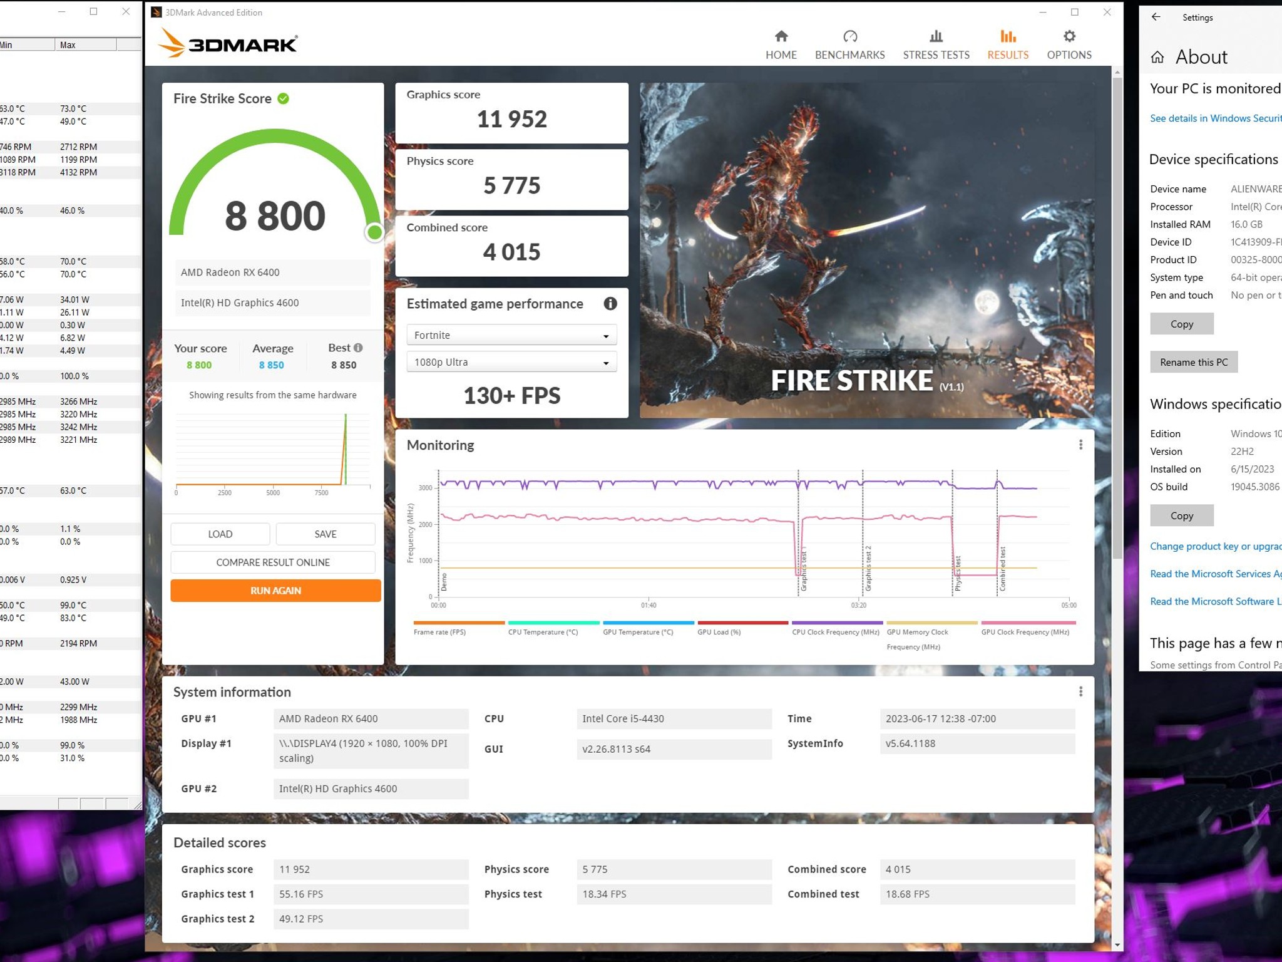Click the SAVE result button

click(x=325, y=534)
